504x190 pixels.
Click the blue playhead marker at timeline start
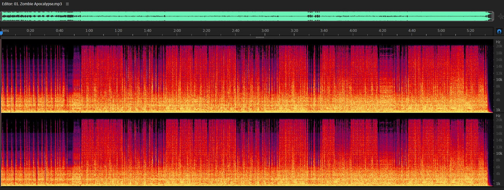click(x=1, y=33)
